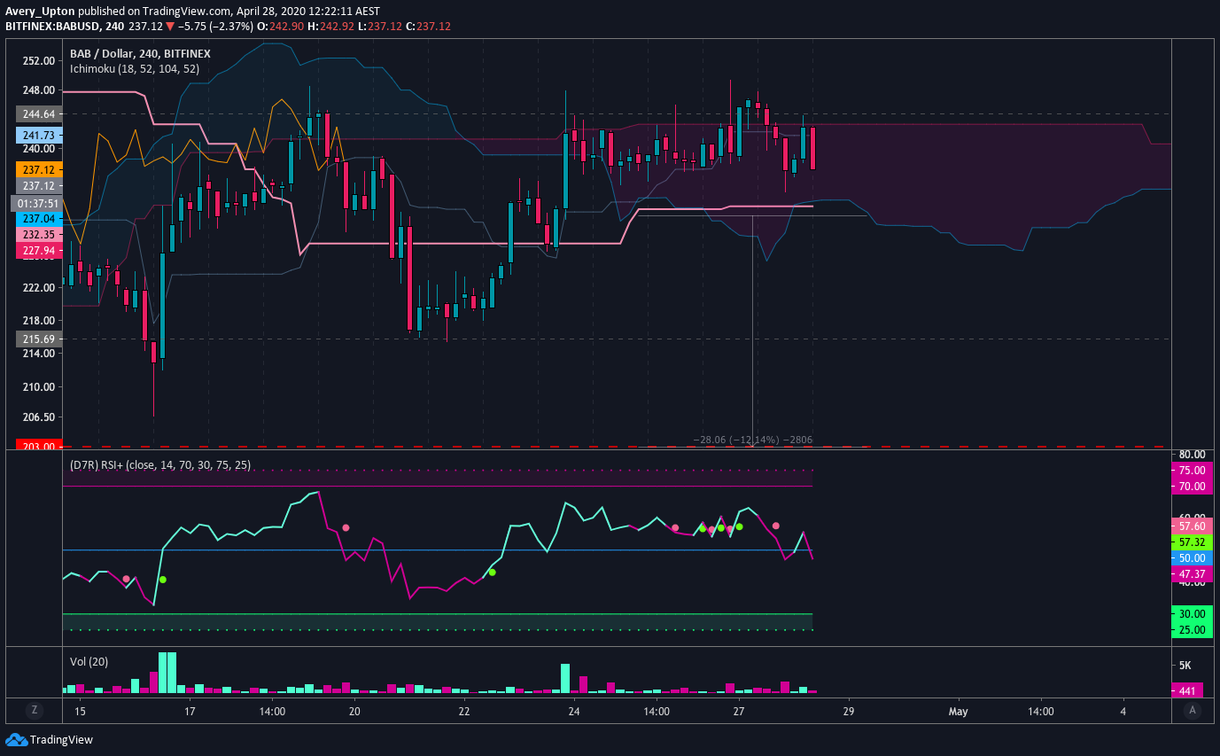Click the 24 date on time axis
Image resolution: width=1220 pixels, height=756 pixels.
574,711
